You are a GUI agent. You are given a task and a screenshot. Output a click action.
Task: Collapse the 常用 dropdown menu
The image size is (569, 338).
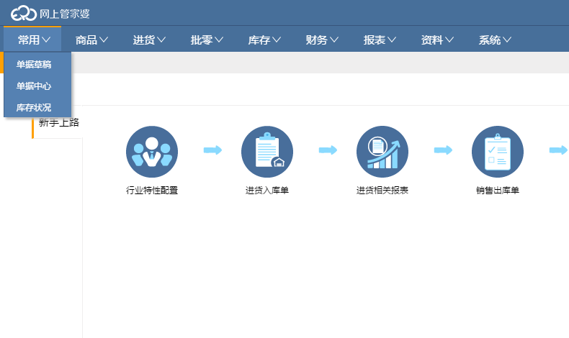click(34, 40)
